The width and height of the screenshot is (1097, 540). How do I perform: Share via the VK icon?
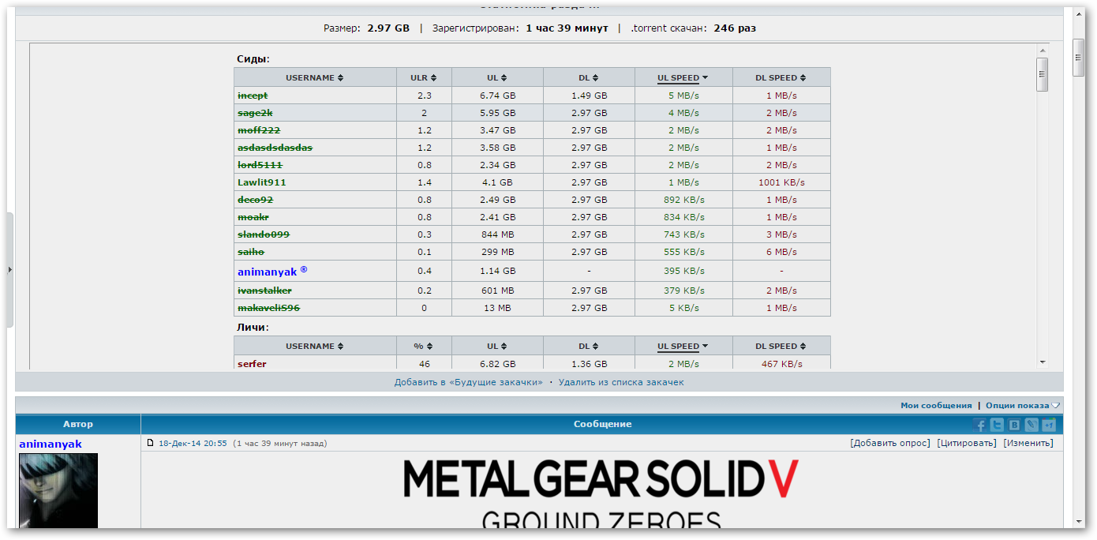(1015, 426)
